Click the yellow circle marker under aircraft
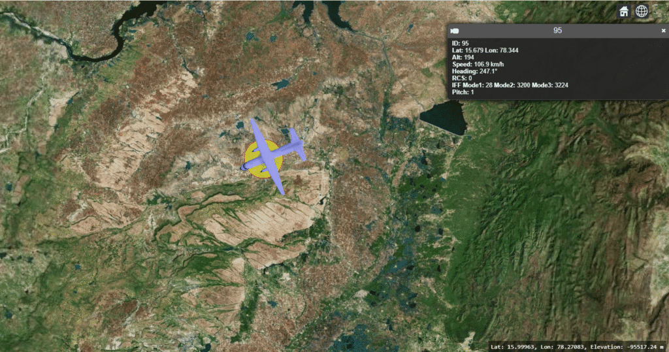This screenshot has height=352, width=669. point(255,169)
